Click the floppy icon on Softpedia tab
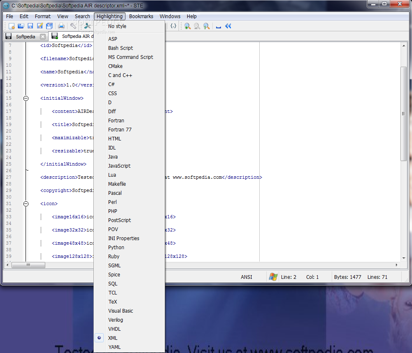The height and width of the screenshot is (353, 412). pos(8,36)
